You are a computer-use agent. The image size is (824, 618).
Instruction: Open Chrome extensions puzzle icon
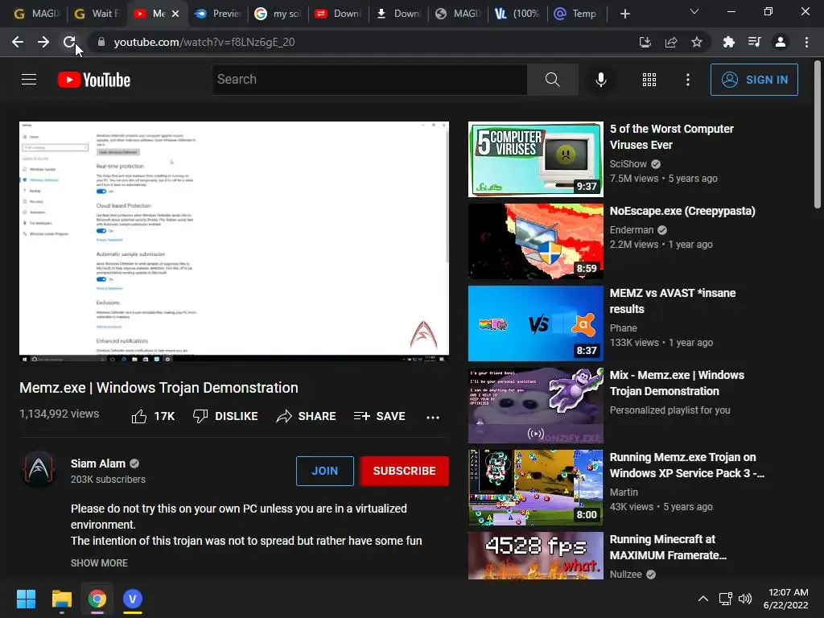(x=728, y=42)
